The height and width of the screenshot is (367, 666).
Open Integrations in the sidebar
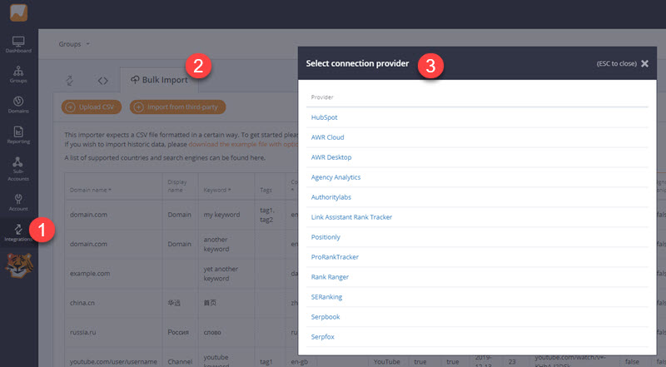click(x=18, y=232)
